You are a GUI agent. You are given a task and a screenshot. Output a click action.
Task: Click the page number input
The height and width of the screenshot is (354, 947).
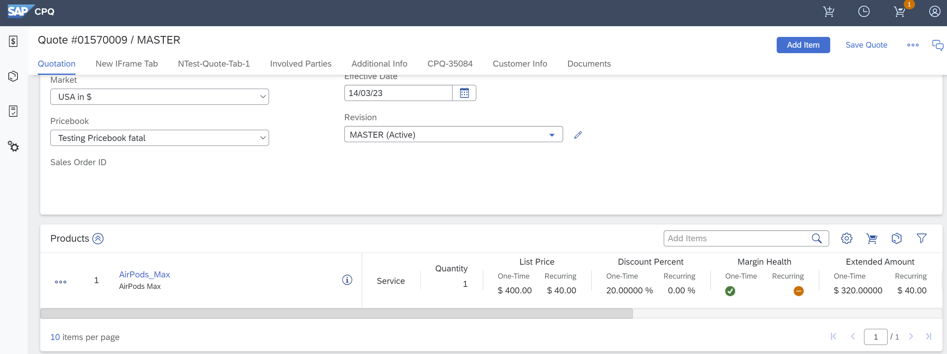pos(876,337)
